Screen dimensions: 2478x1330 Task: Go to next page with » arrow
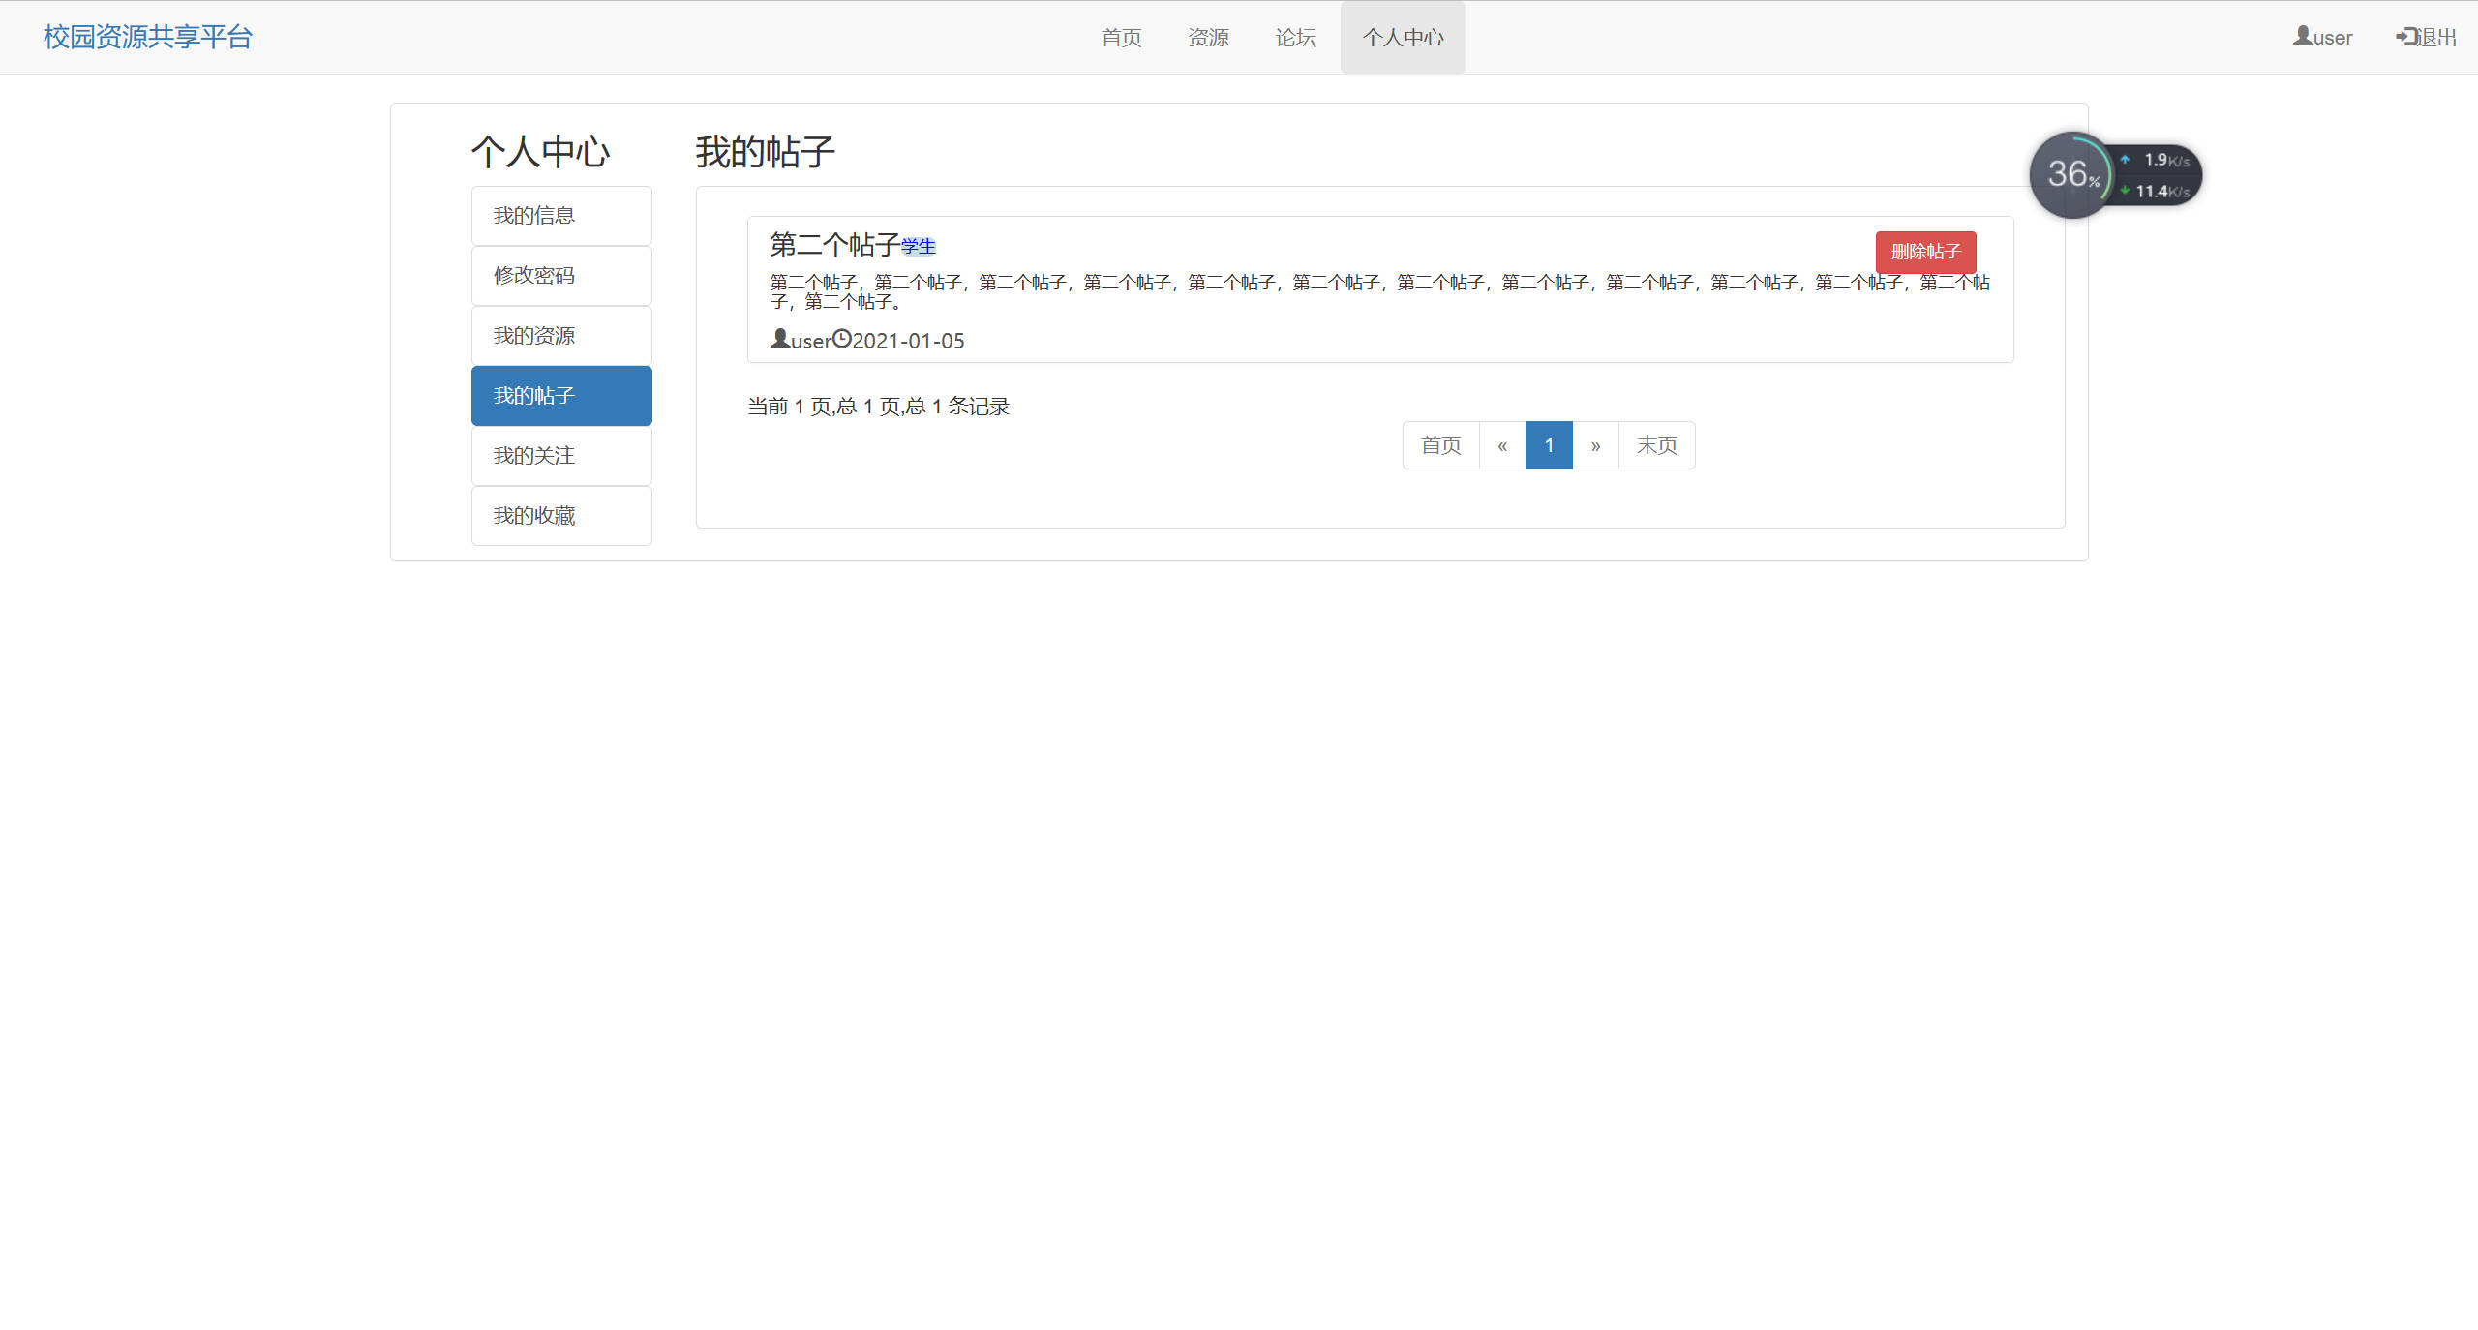pyautogui.click(x=1595, y=445)
